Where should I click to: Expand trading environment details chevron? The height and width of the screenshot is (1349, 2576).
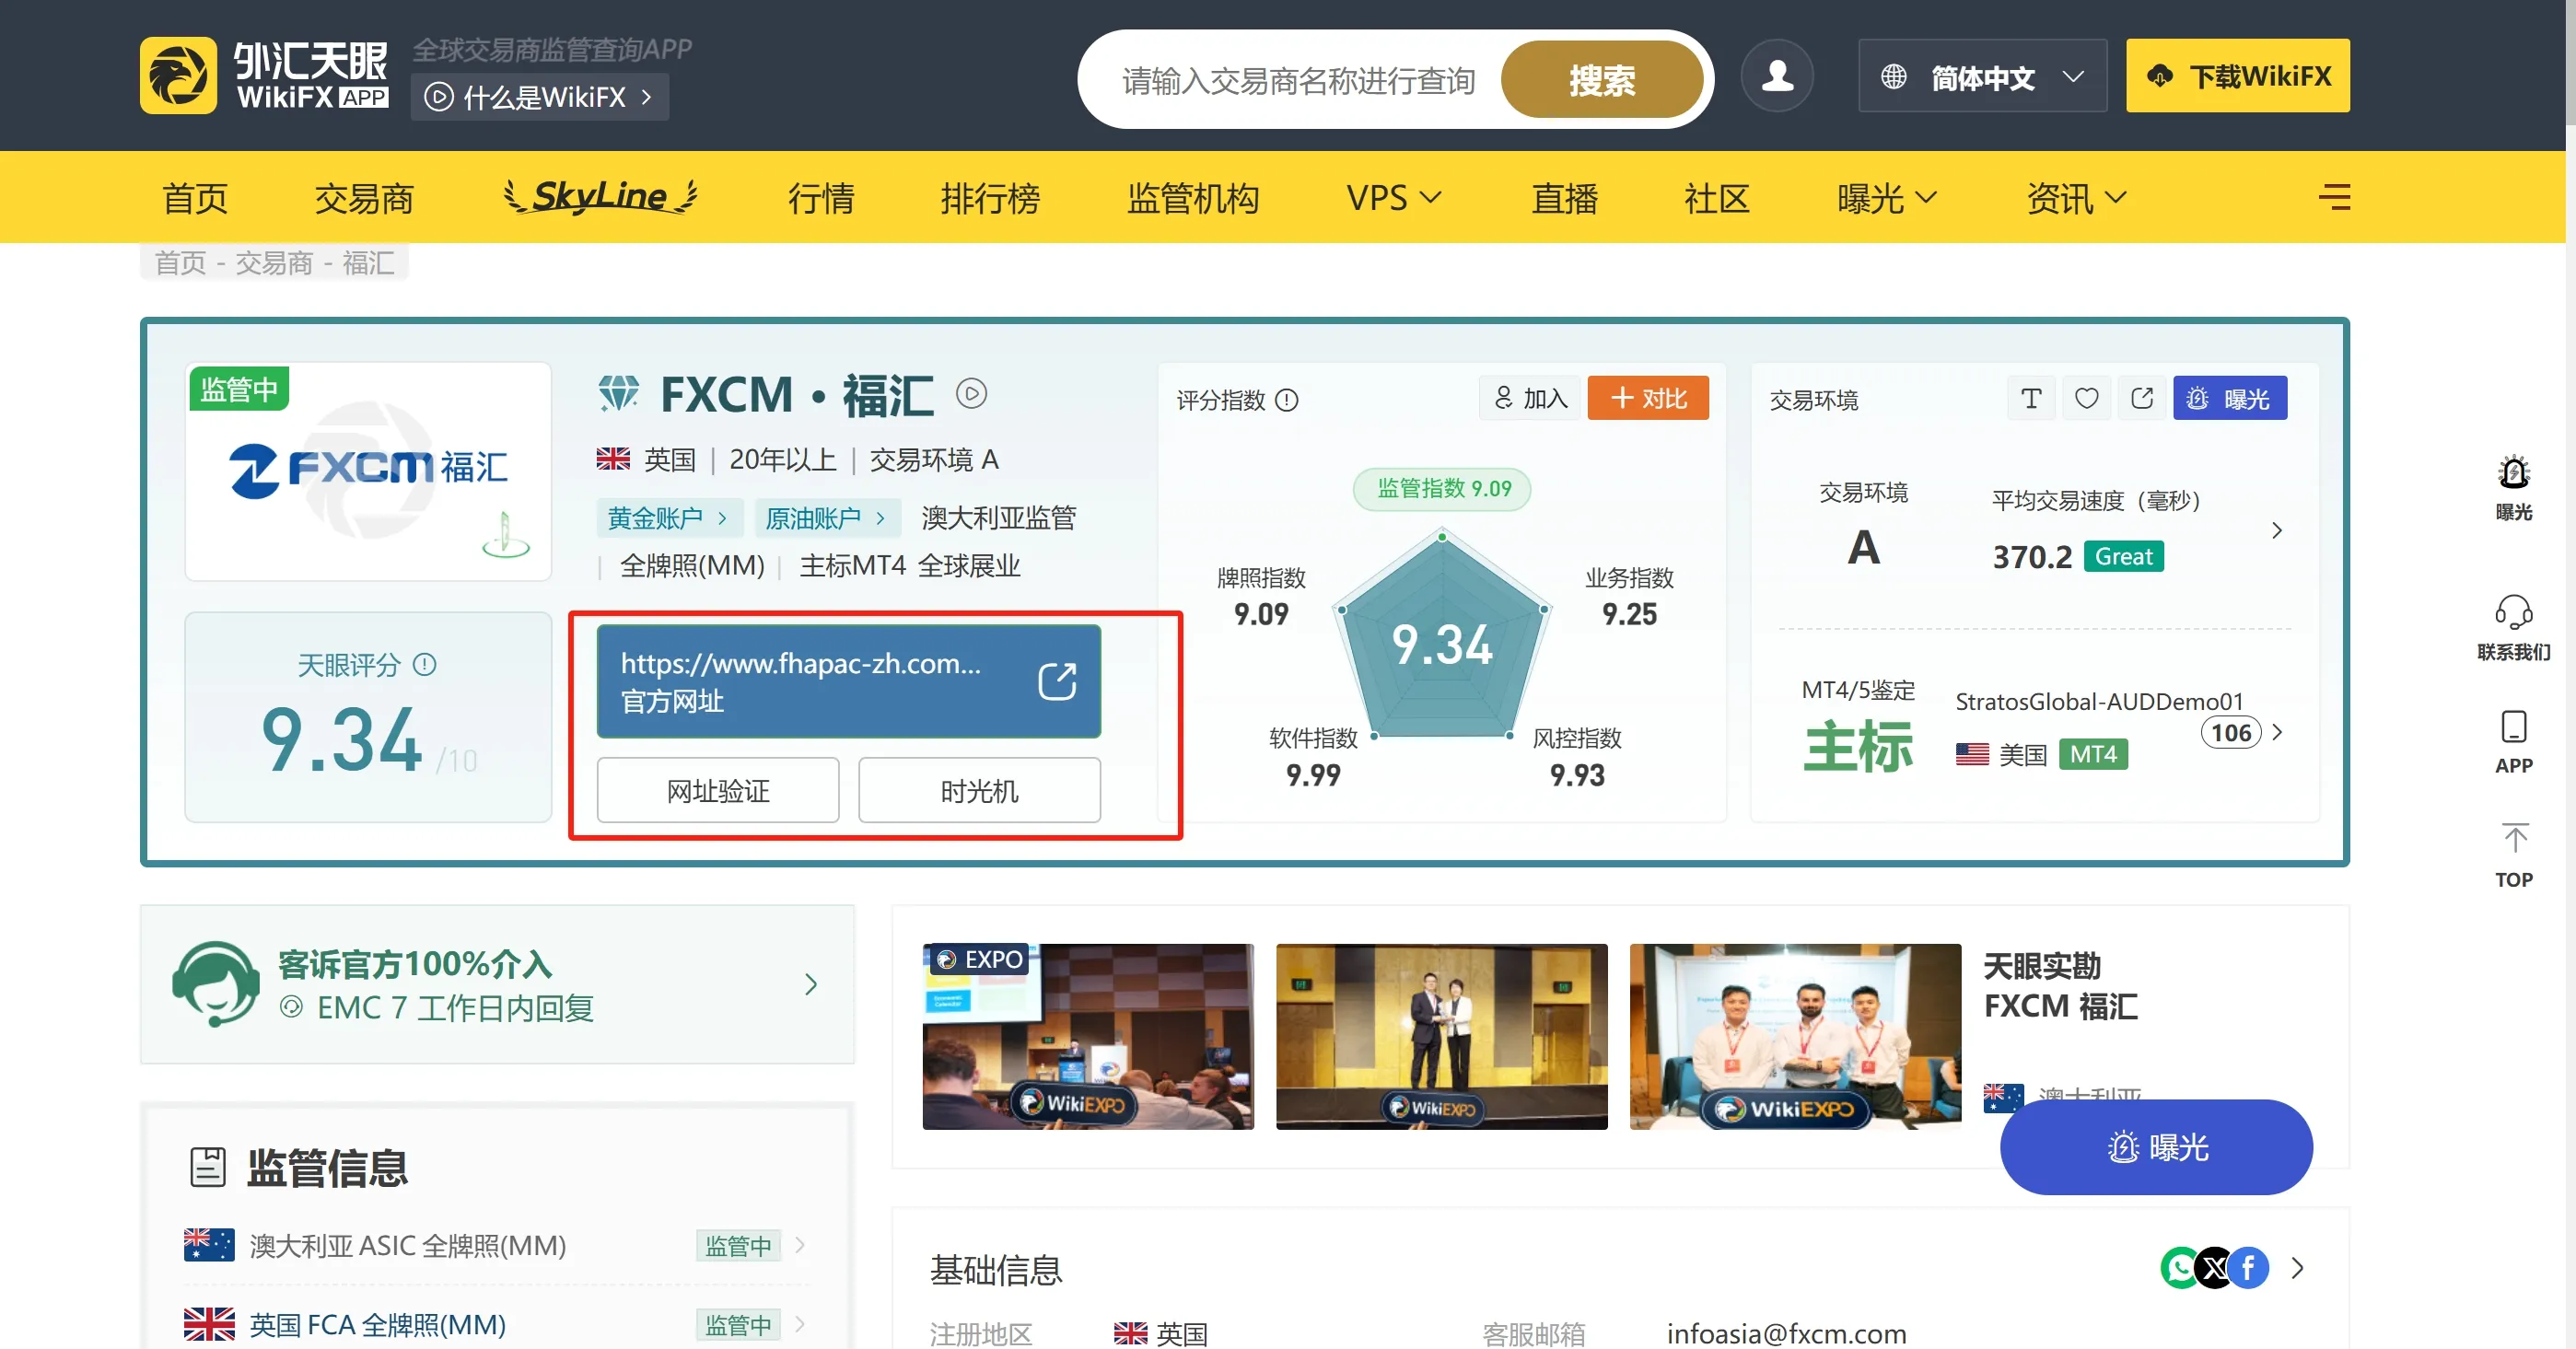[x=2277, y=531]
